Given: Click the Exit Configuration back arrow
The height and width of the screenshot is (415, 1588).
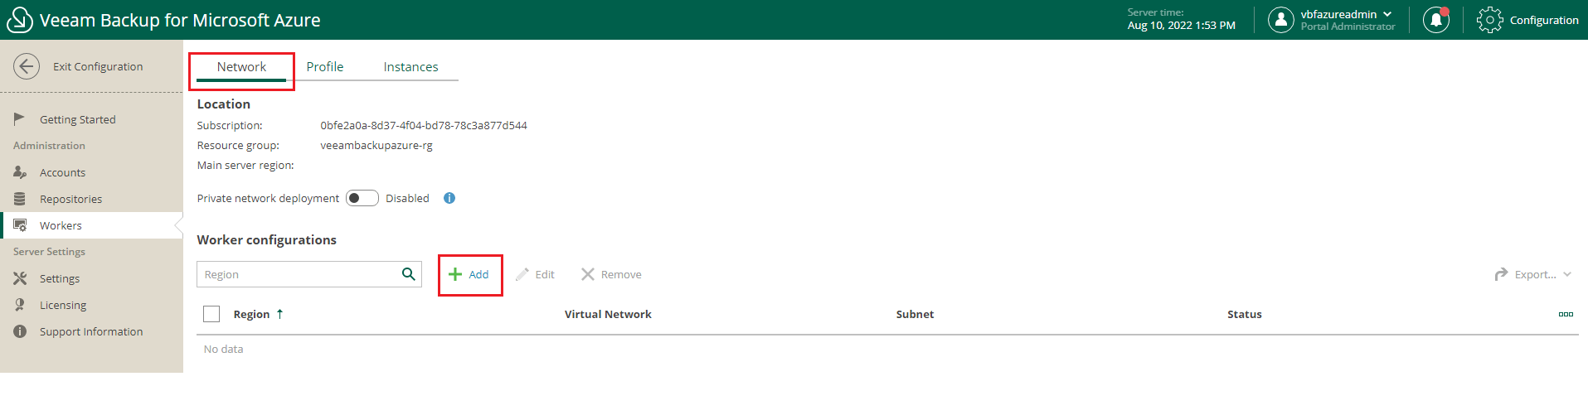Looking at the screenshot, I should tap(27, 66).
